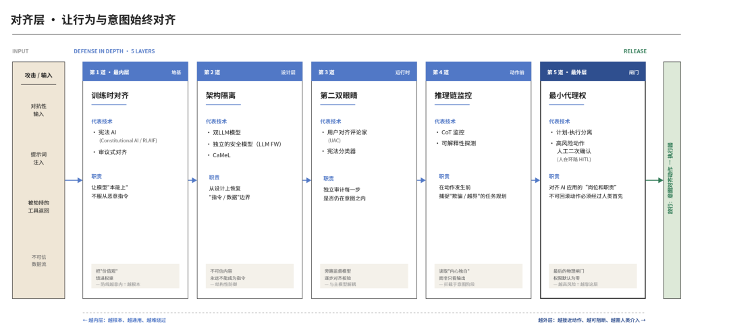Select "不可信 数据流" in the input column
The image size is (729, 334).
(38, 260)
